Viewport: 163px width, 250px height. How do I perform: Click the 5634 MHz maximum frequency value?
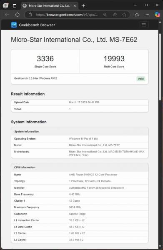click(75, 207)
